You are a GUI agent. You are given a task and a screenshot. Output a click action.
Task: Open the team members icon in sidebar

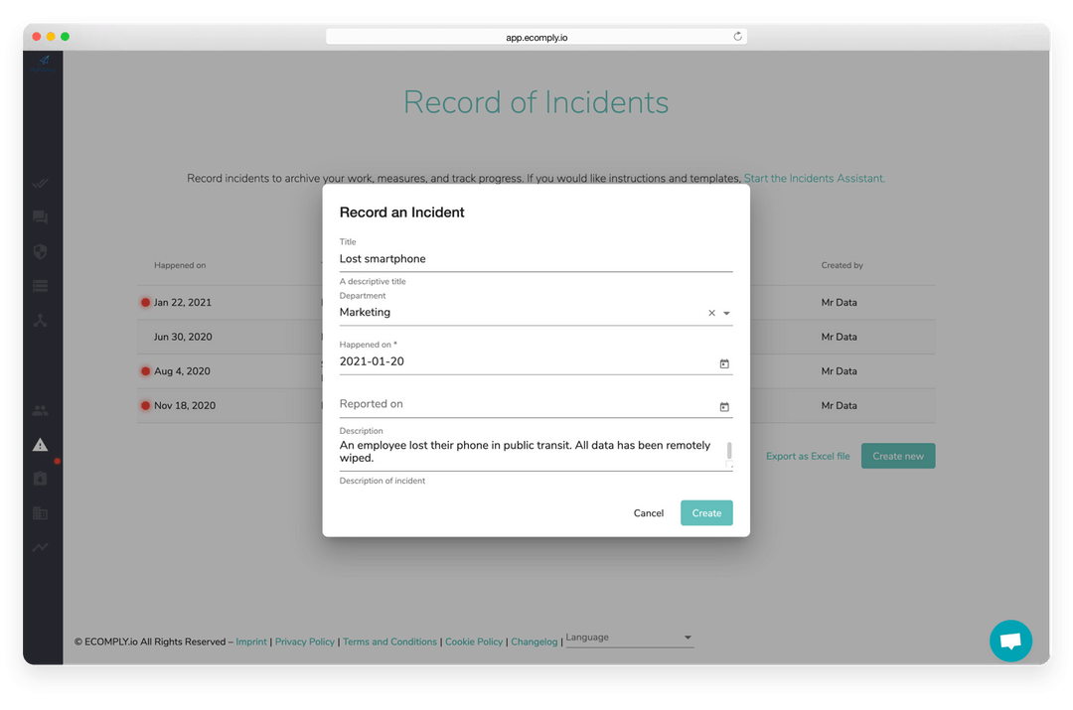pyautogui.click(x=40, y=410)
